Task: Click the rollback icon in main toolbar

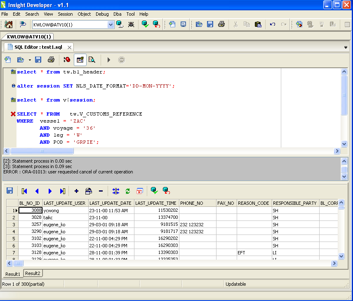Action: pos(156,24)
